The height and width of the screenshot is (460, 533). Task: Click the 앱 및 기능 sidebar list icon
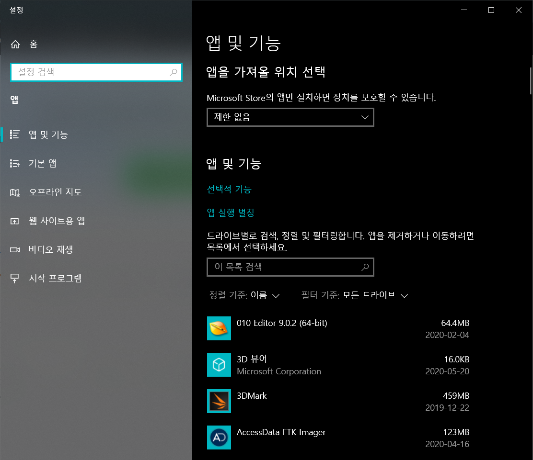[x=14, y=135]
